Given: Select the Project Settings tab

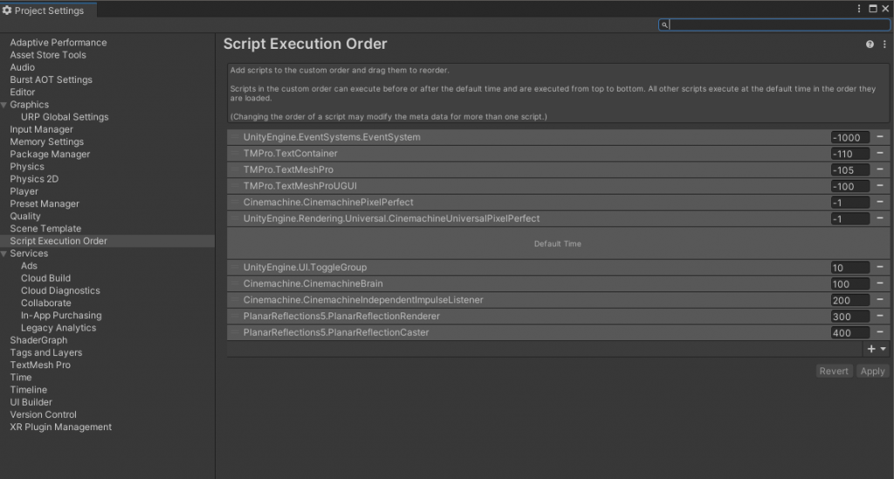Looking at the screenshot, I should [49, 10].
